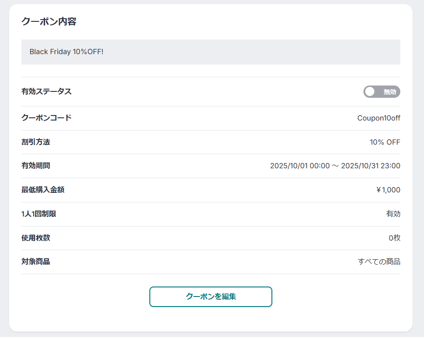
Task: Click the coupon code Coupon10off
Action: coord(378,118)
